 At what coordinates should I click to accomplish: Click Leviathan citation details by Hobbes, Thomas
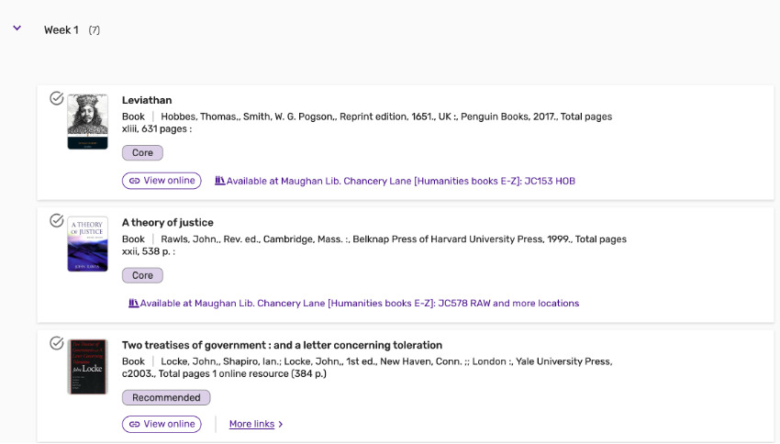click(367, 123)
